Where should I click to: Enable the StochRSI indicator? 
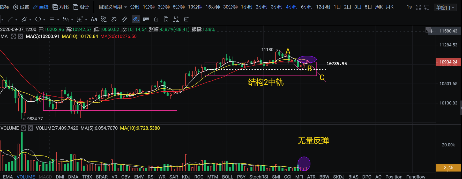click(x=259, y=177)
